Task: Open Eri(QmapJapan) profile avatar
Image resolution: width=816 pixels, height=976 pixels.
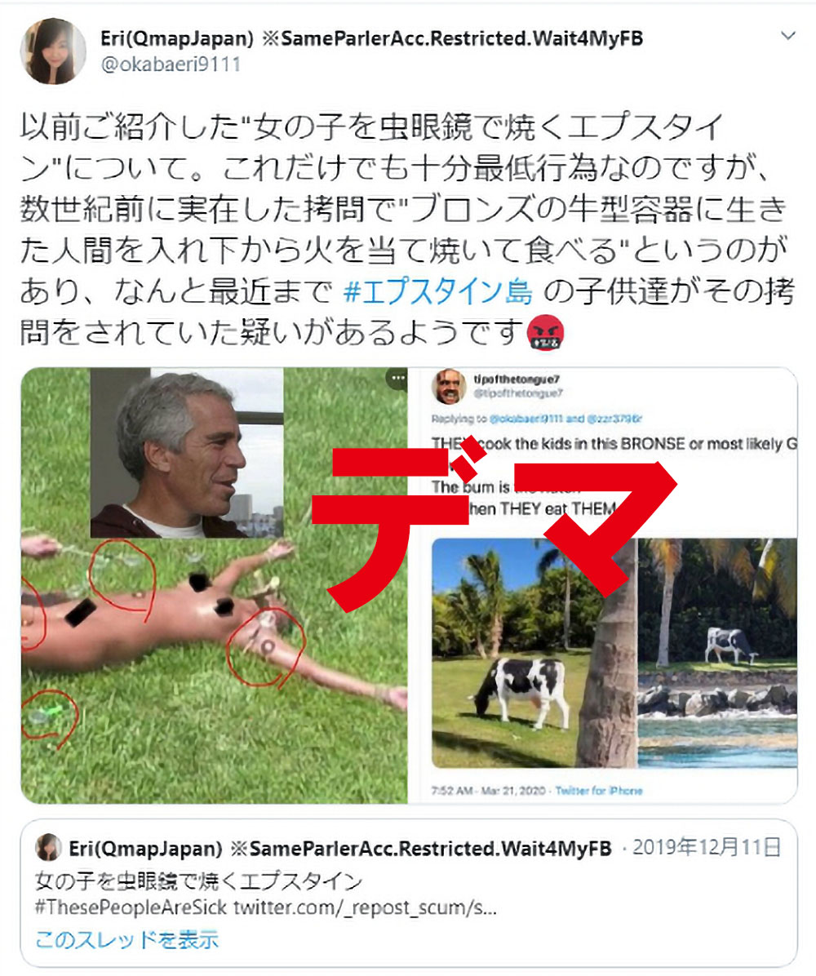Action: click(53, 51)
